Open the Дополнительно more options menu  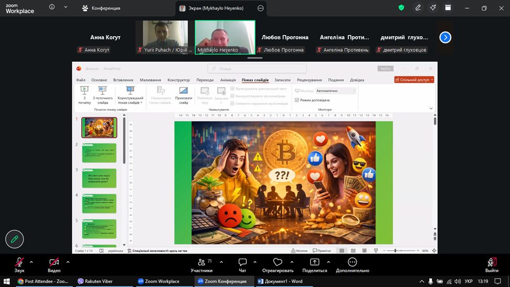(x=352, y=262)
